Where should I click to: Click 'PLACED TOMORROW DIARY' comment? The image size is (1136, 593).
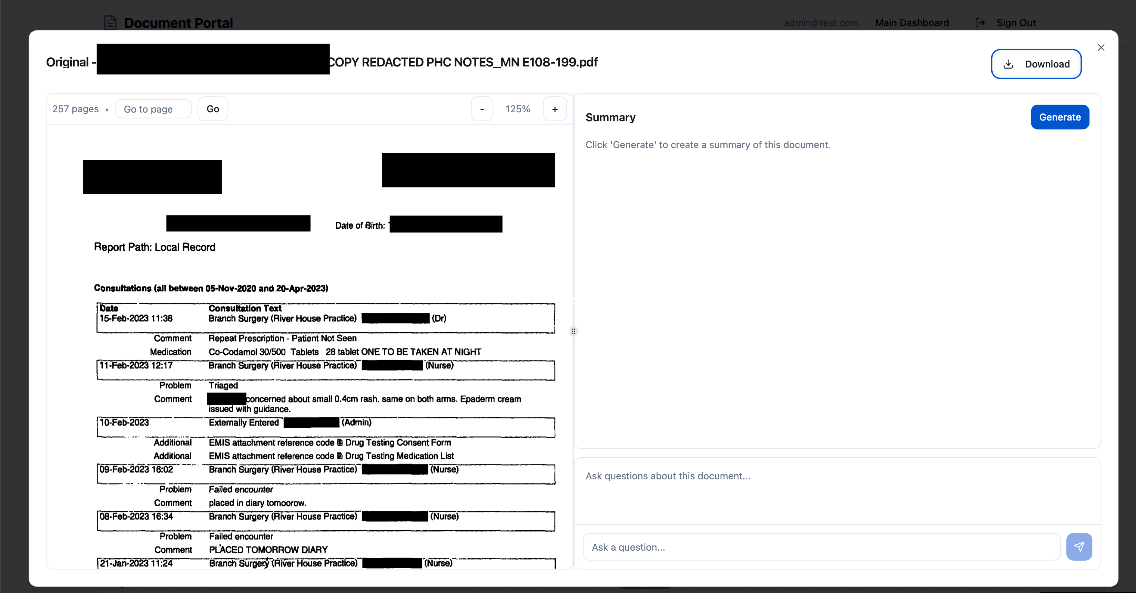[x=268, y=550]
